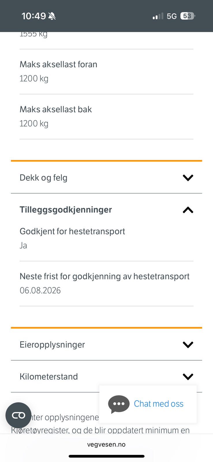Screen dimensions: 213x462
Task: Select the Kilometerstand section title
Action: [x=49, y=377]
